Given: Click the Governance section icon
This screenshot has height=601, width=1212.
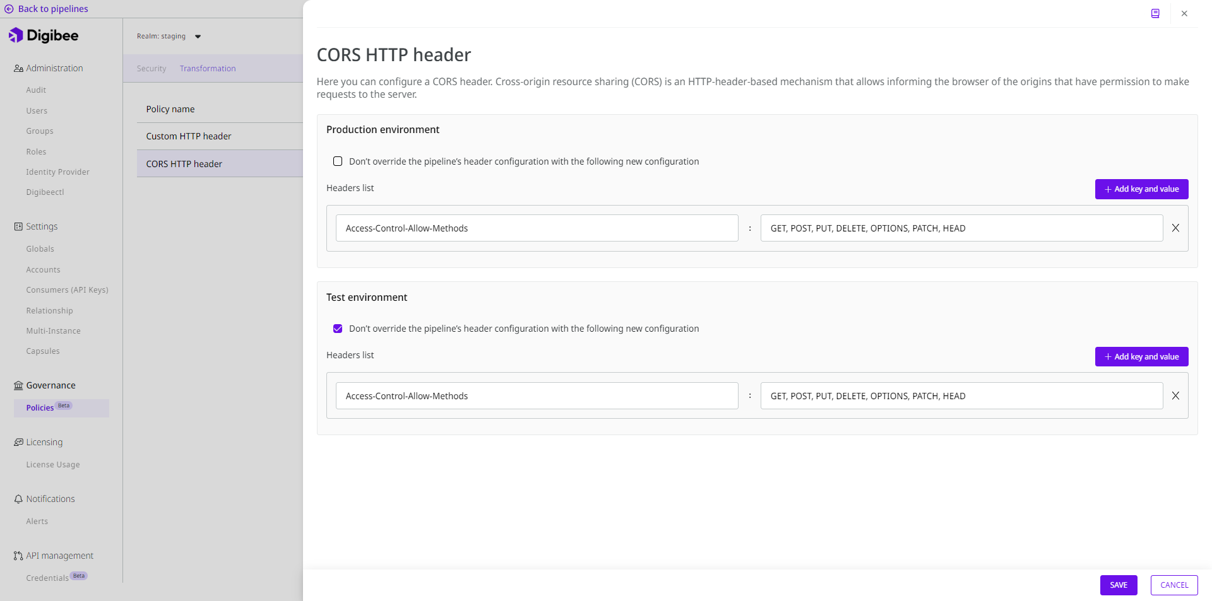Looking at the screenshot, I should [18, 385].
